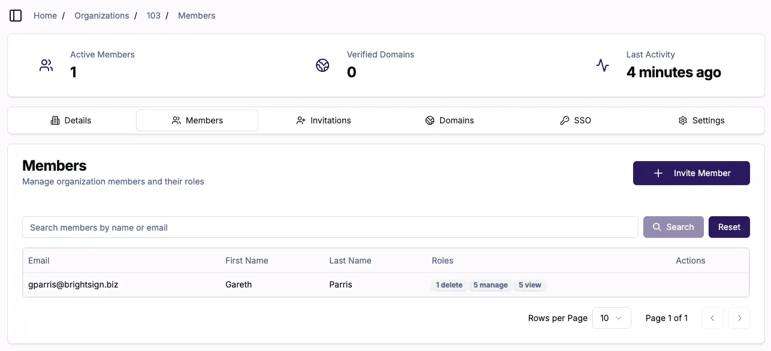Click the Active Members people icon

[46, 65]
